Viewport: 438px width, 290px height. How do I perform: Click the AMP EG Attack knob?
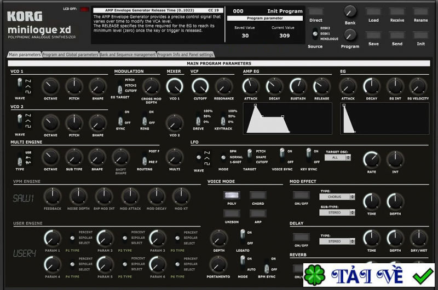point(251,87)
